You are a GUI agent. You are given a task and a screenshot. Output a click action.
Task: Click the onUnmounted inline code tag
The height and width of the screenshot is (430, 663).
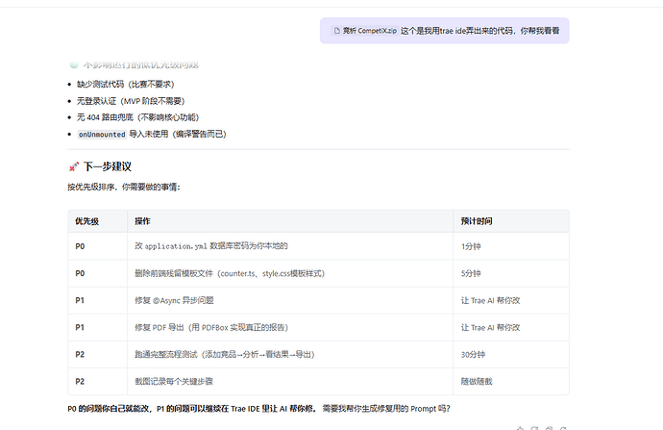coord(101,134)
